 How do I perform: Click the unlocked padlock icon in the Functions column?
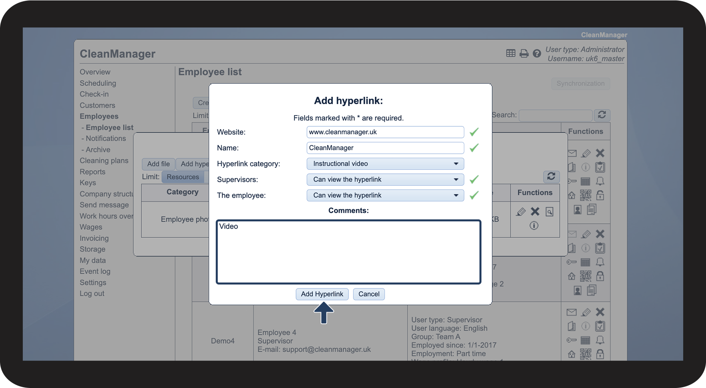[x=600, y=195]
